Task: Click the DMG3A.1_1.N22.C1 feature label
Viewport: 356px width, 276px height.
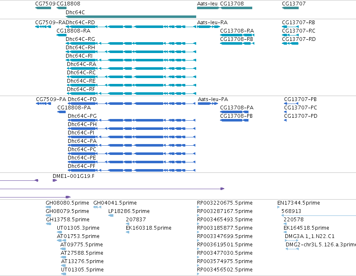Action: tap(310, 236)
